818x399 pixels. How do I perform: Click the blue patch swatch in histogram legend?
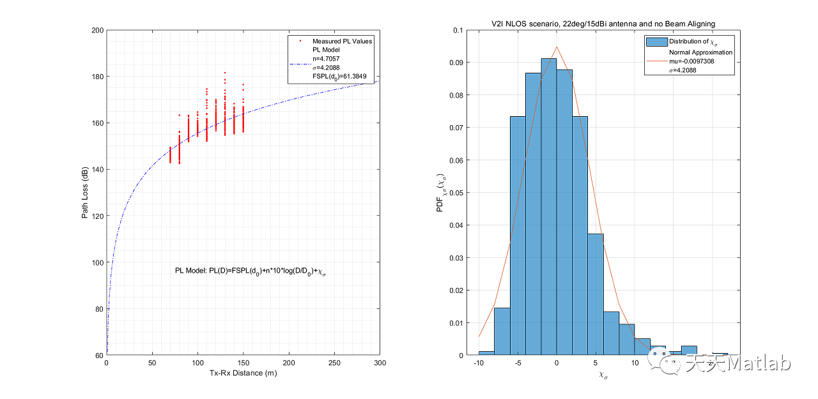pos(656,42)
